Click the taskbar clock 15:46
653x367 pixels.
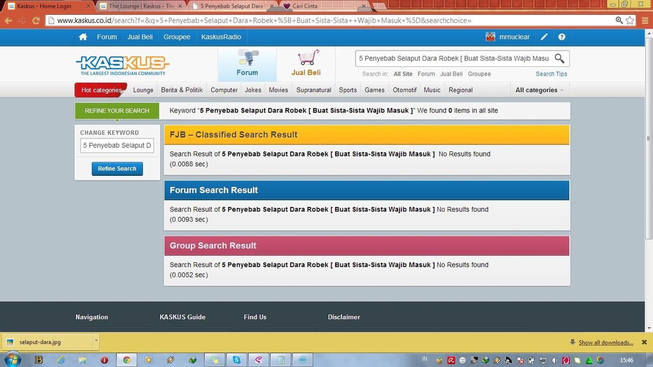pyautogui.click(x=626, y=360)
